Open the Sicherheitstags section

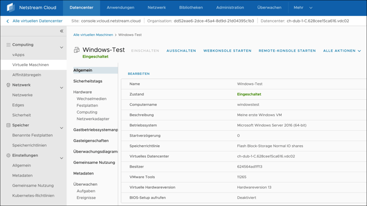[88, 81]
